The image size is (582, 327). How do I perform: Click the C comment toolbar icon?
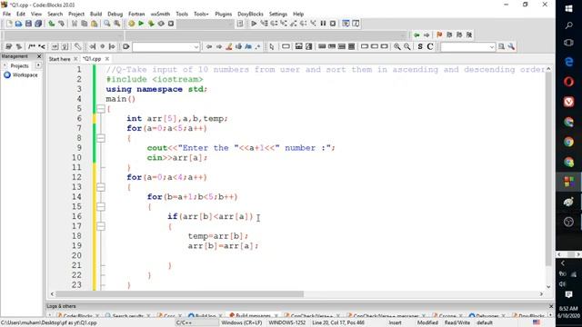pos(430,46)
